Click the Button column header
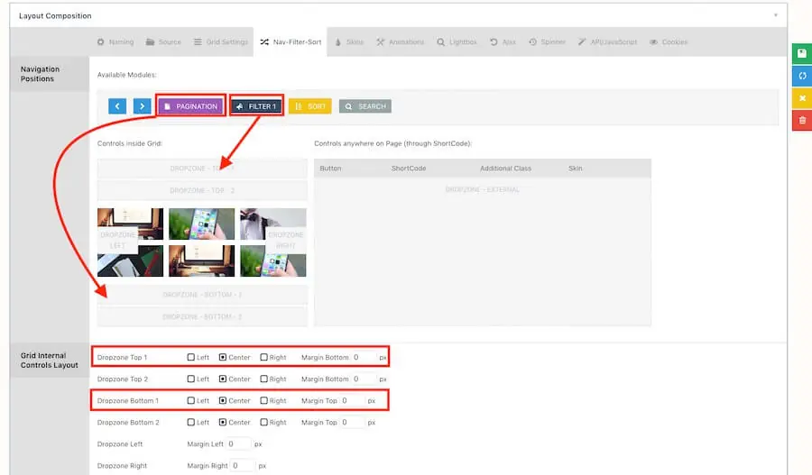Image resolution: width=812 pixels, height=475 pixels. coord(330,169)
